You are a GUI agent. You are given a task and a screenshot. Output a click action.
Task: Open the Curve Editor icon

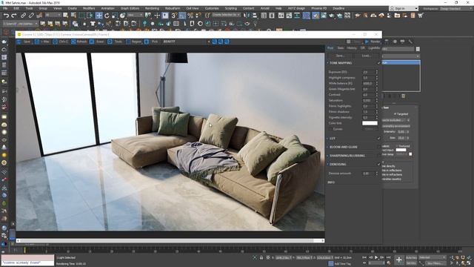pyautogui.click(x=290, y=16)
